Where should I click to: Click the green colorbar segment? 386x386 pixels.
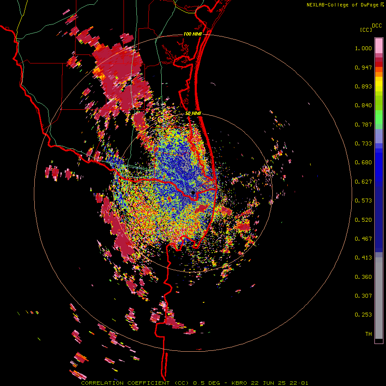[x=379, y=117]
